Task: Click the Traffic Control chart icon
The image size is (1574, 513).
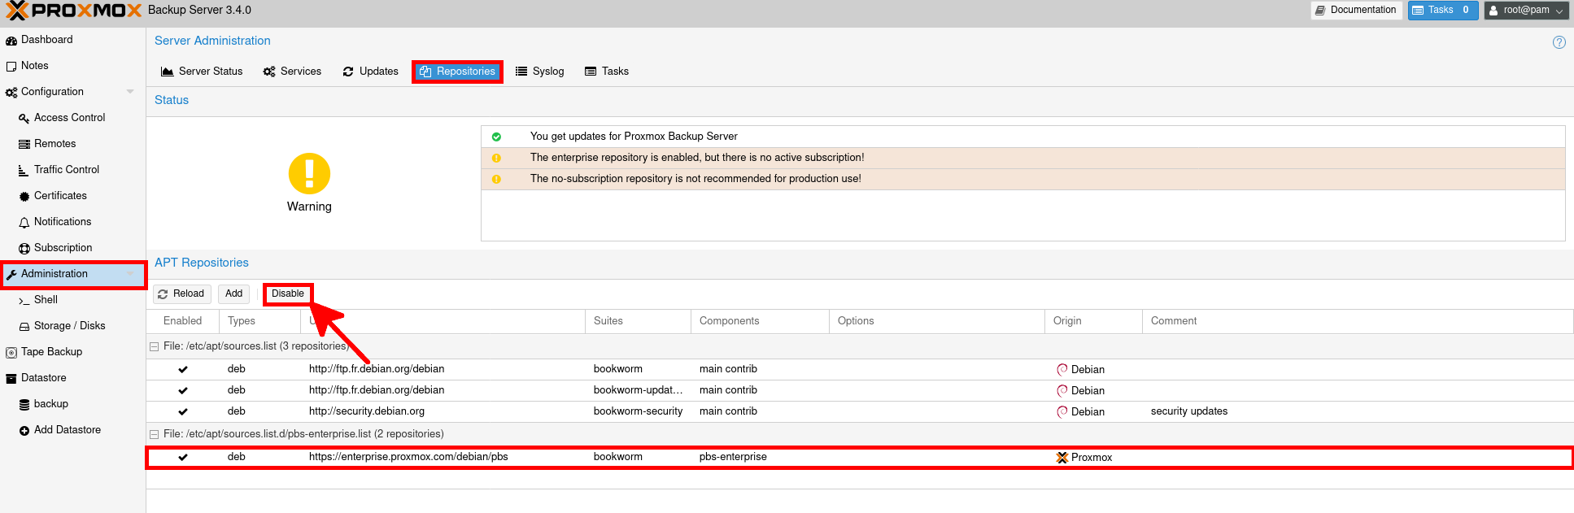Action: (x=24, y=170)
